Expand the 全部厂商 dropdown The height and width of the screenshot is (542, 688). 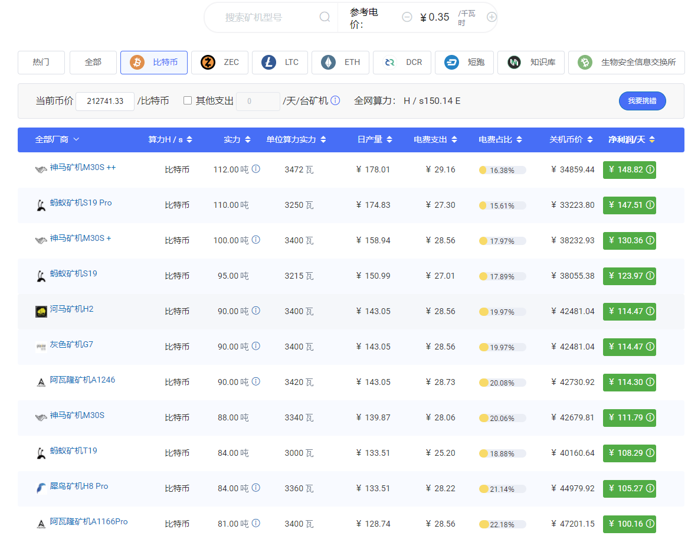tap(57, 140)
